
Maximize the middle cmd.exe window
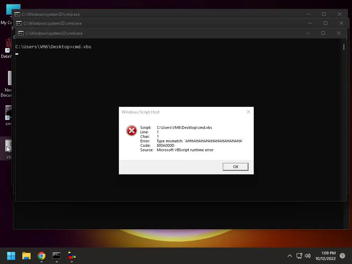click(x=326, y=23)
